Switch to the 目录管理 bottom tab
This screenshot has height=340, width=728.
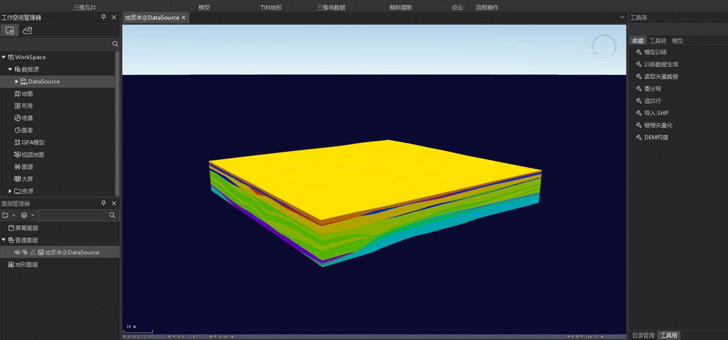coord(643,335)
